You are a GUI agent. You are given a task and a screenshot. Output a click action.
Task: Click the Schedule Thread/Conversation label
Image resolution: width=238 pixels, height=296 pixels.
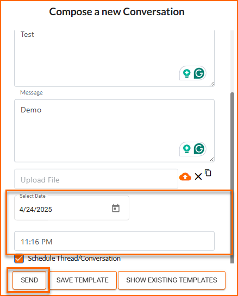(74, 258)
